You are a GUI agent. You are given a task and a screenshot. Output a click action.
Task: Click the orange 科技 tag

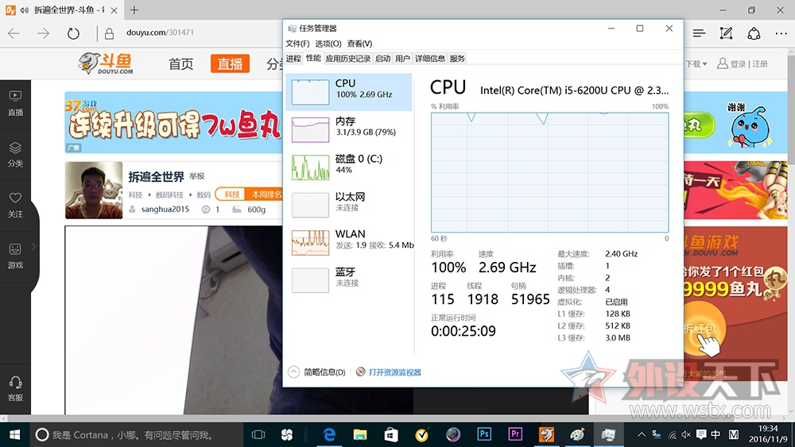(x=231, y=195)
